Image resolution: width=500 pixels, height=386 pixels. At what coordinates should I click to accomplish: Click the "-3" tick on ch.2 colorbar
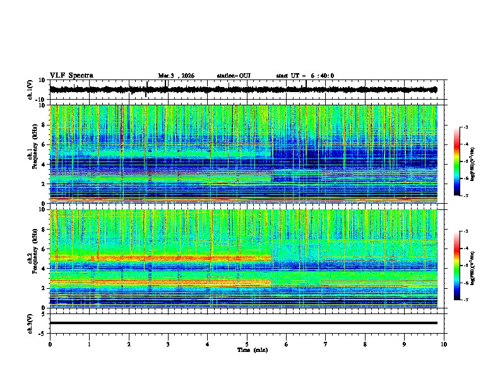465,231
